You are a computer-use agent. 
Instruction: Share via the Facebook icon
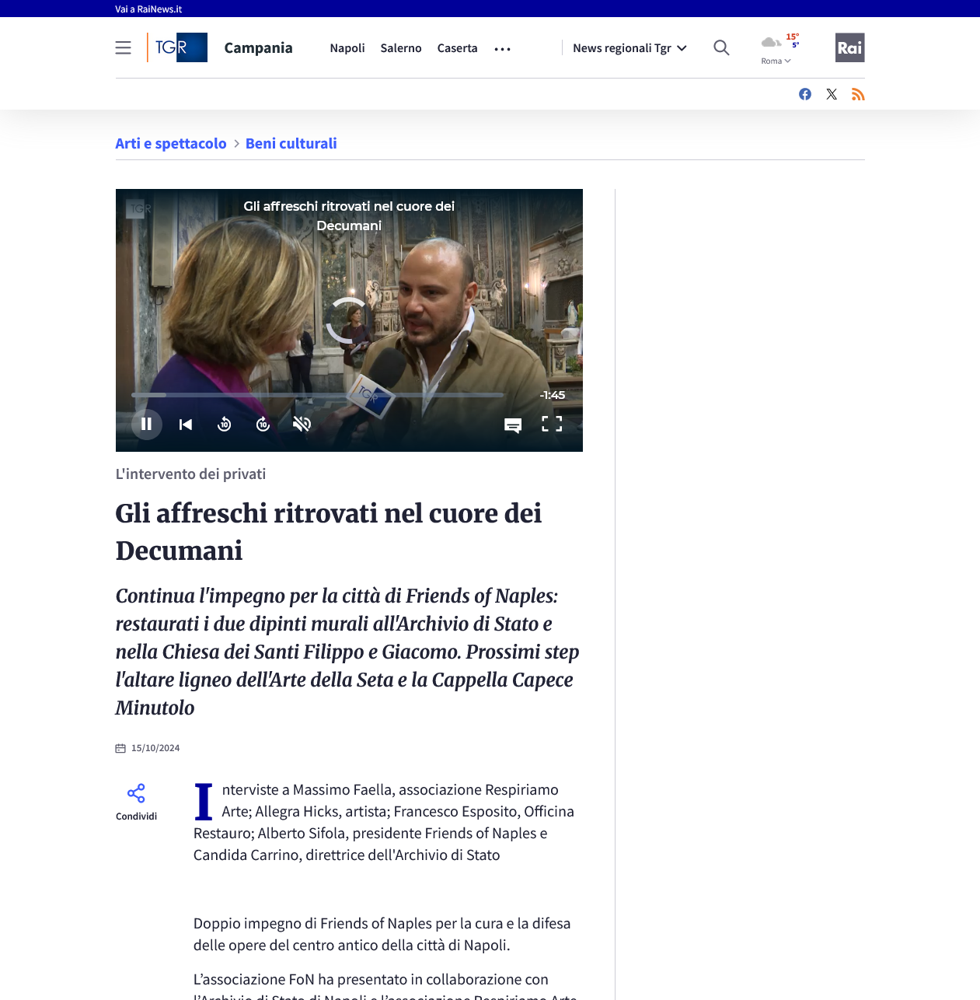[x=805, y=94]
